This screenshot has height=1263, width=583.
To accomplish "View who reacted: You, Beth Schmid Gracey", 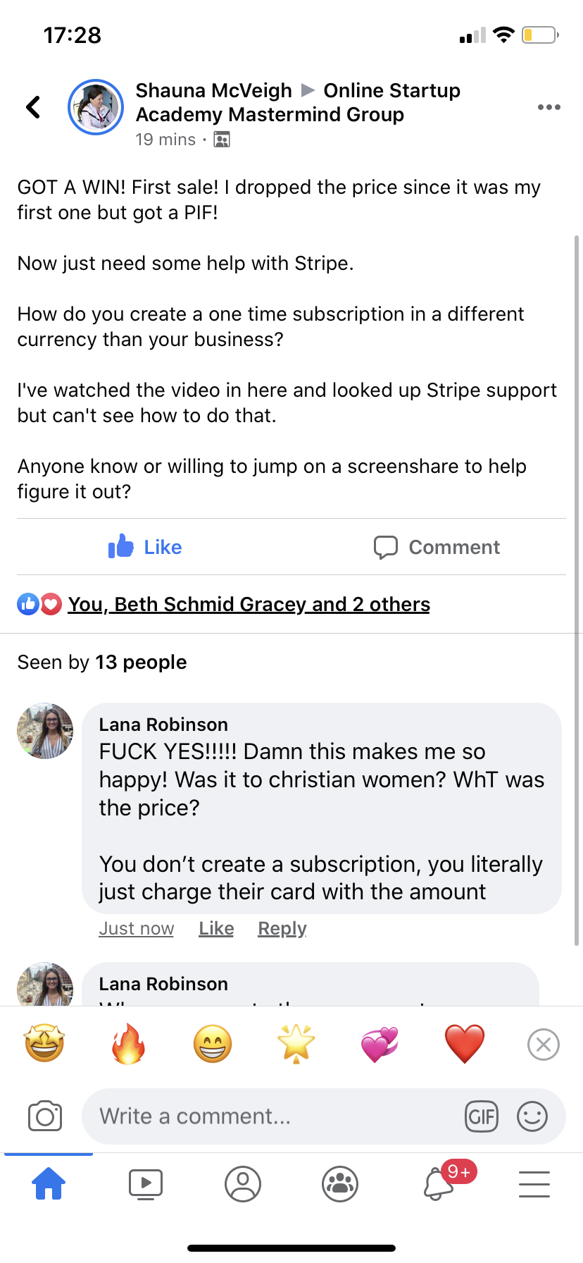I will pyautogui.click(x=249, y=604).
